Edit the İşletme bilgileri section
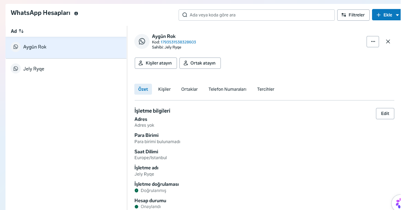Image resolution: width=401 pixels, height=210 pixels. coord(385,113)
